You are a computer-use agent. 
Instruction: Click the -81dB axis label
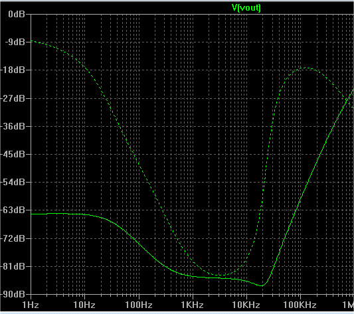point(13,266)
